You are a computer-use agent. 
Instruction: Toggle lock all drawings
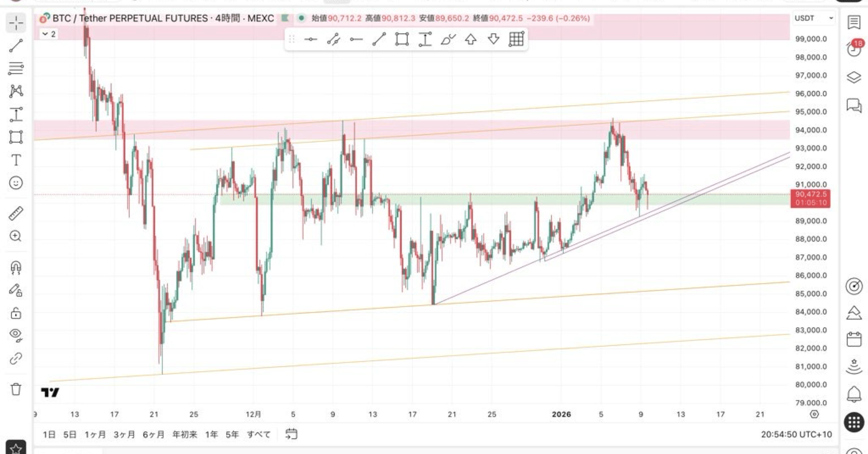click(16, 313)
